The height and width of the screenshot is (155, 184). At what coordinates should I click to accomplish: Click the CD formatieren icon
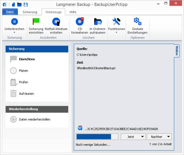click(x=80, y=21)
